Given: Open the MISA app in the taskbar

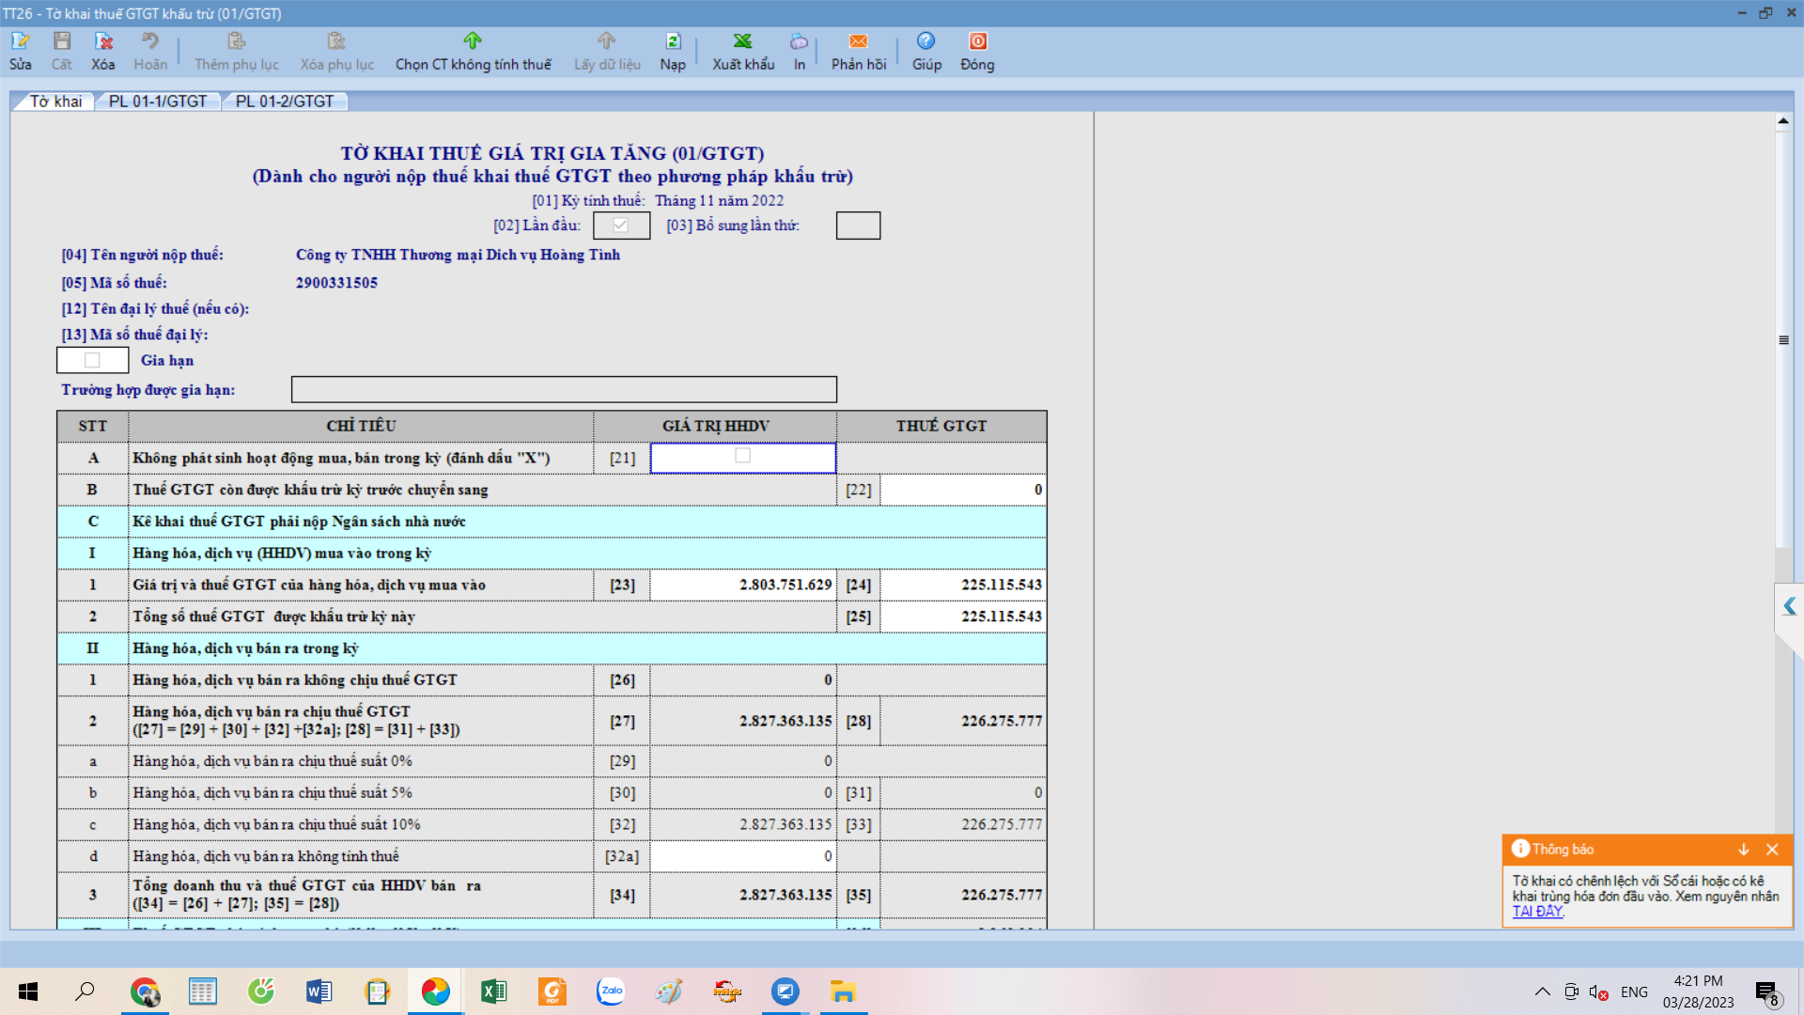Looking at the screenshot, I should point(435,992).
